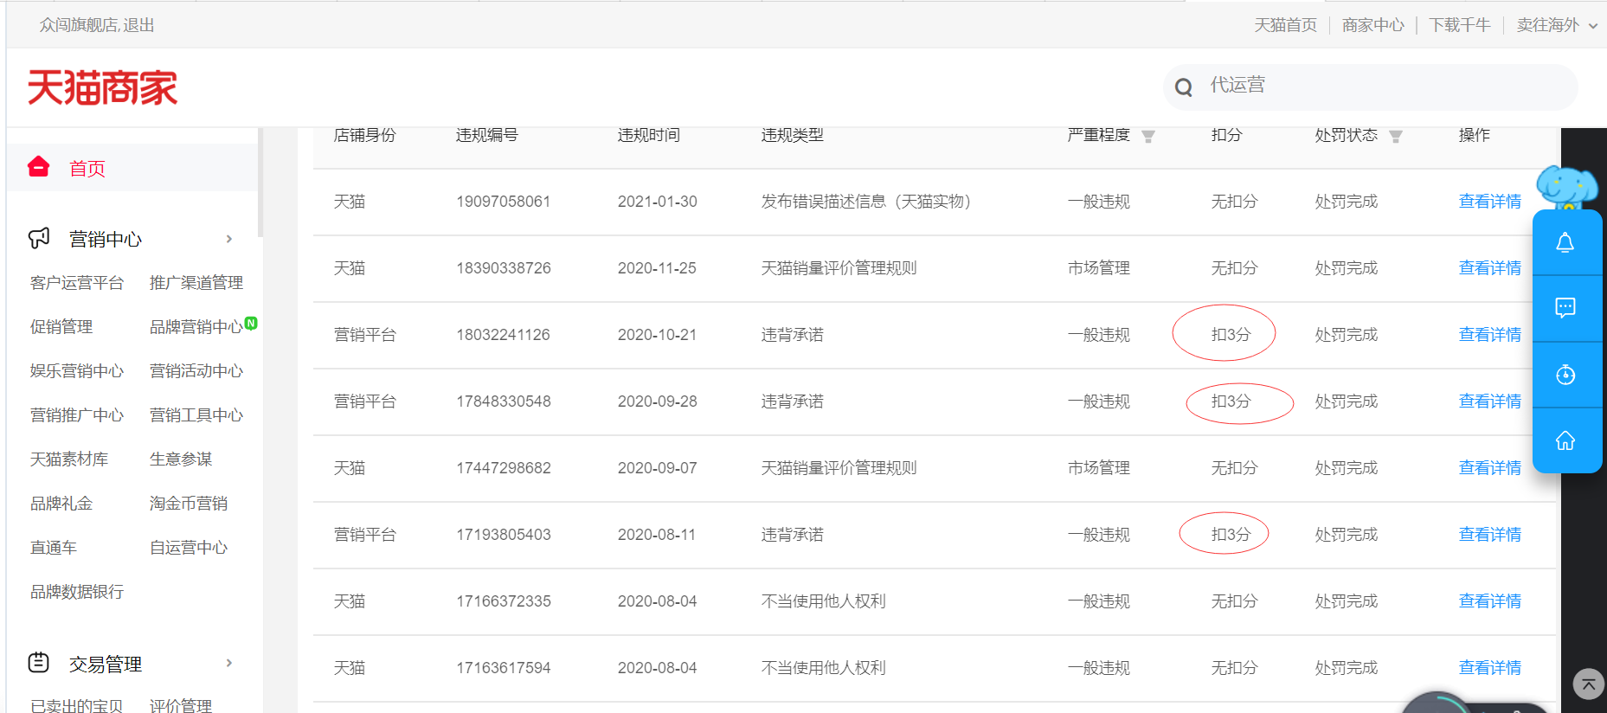1607x713 pixels.
Task: View details for violation 17848330548
Action: [1490, 401]
